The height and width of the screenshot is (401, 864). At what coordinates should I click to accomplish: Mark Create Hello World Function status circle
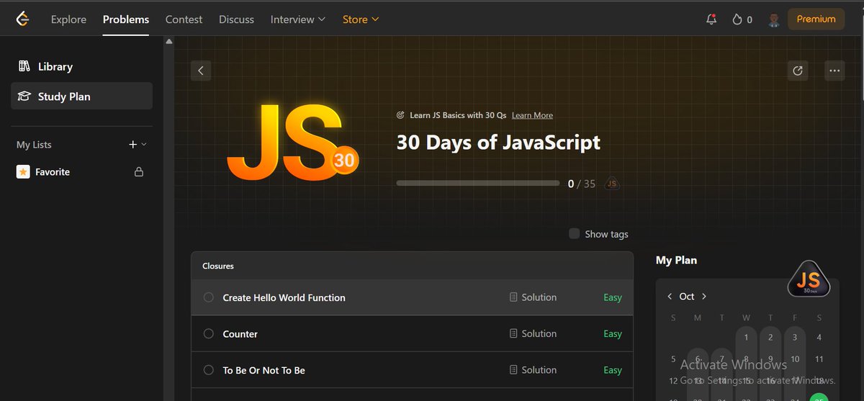pos(209,297)
